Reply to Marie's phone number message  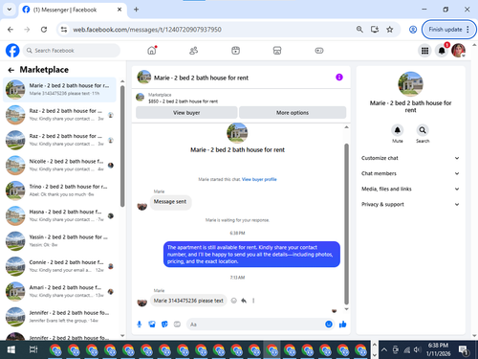[x=244, y=301]
